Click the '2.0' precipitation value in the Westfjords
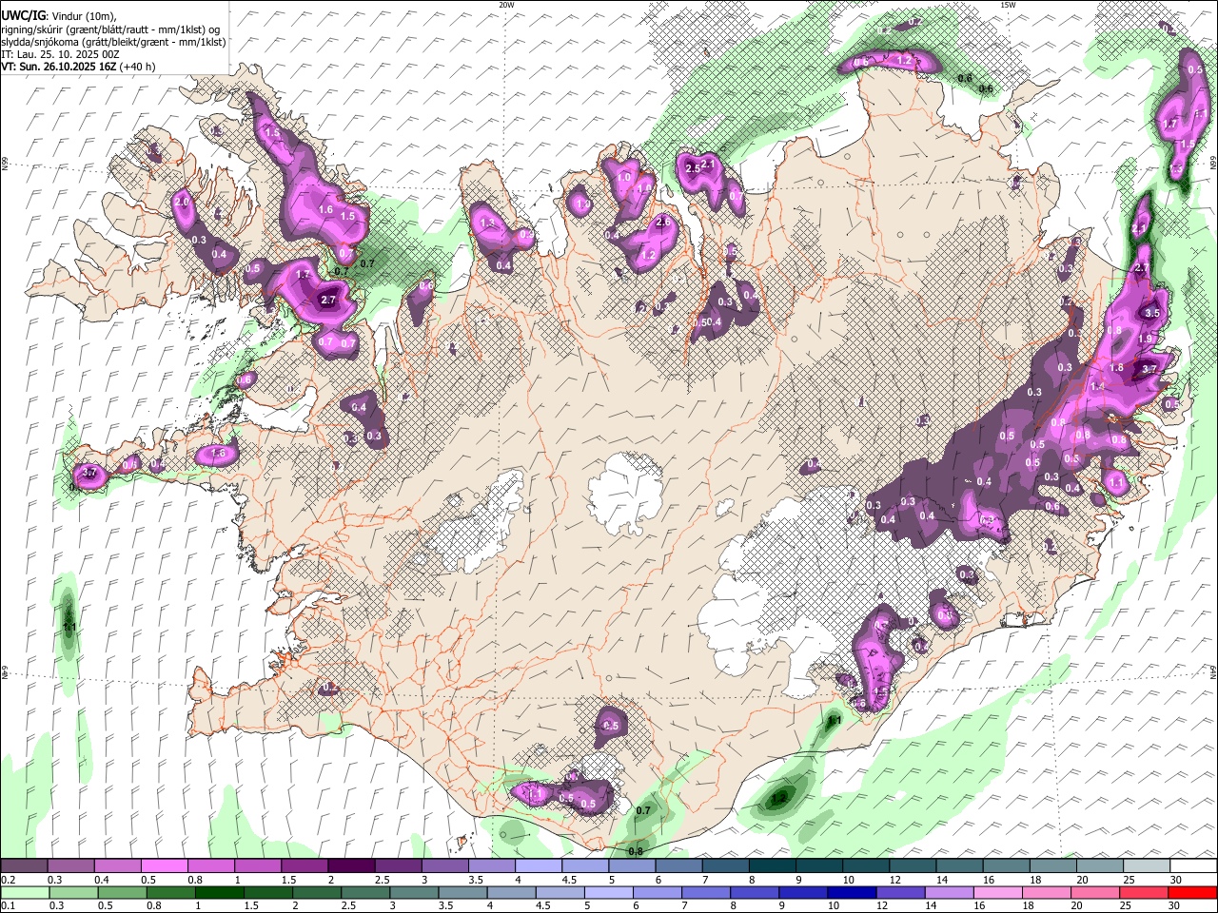The width and height of the screenshot is (1218, 913). (x=182, y=203)
